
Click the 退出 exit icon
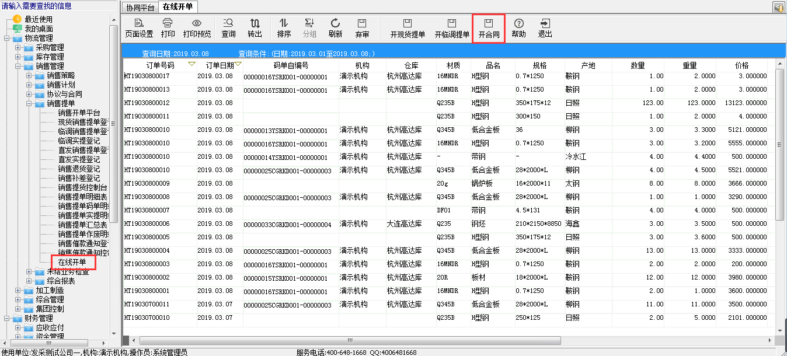point(545,28)
